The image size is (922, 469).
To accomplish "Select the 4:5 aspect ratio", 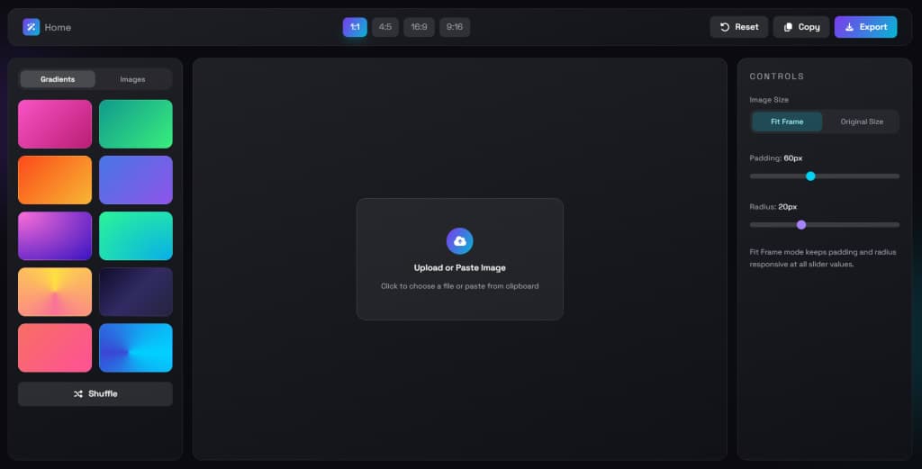I will pyautogui.click(x=385, y=27).
